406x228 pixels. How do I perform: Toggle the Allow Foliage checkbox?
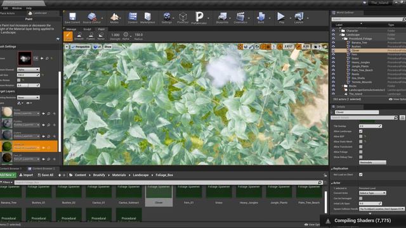tap(361, 152)
